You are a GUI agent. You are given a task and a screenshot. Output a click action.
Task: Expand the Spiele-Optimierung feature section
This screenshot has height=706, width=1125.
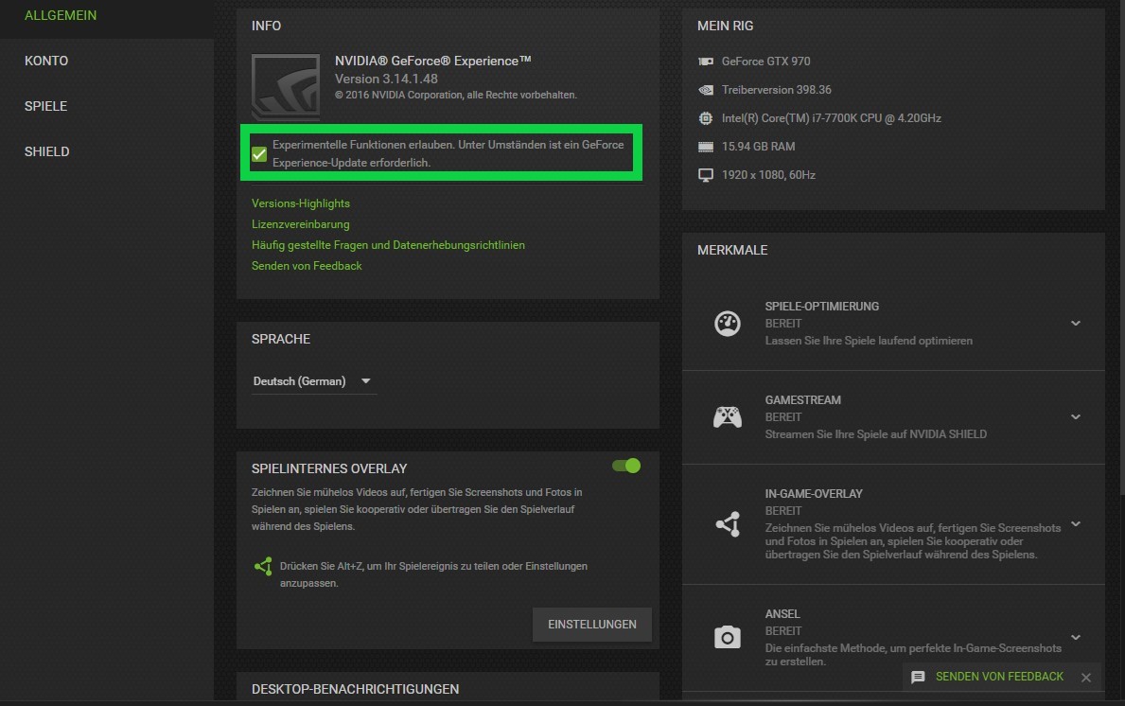tap(1076, 324)
